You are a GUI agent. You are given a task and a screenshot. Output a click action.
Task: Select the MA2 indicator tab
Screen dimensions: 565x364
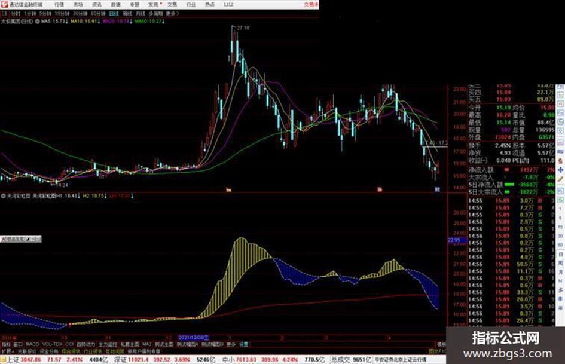[x=146, y=344]
